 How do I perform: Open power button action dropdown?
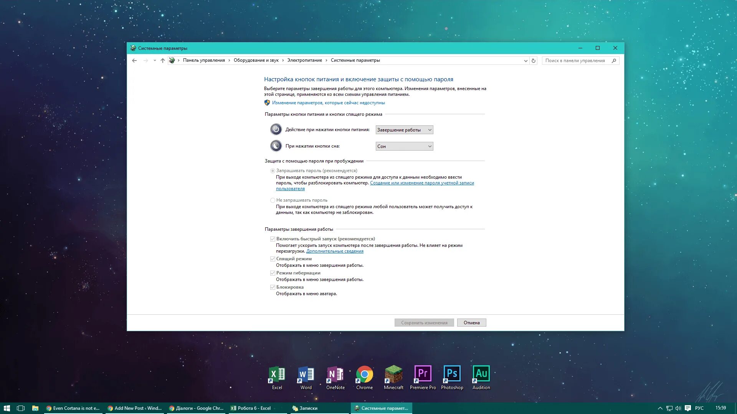[404, 130]
